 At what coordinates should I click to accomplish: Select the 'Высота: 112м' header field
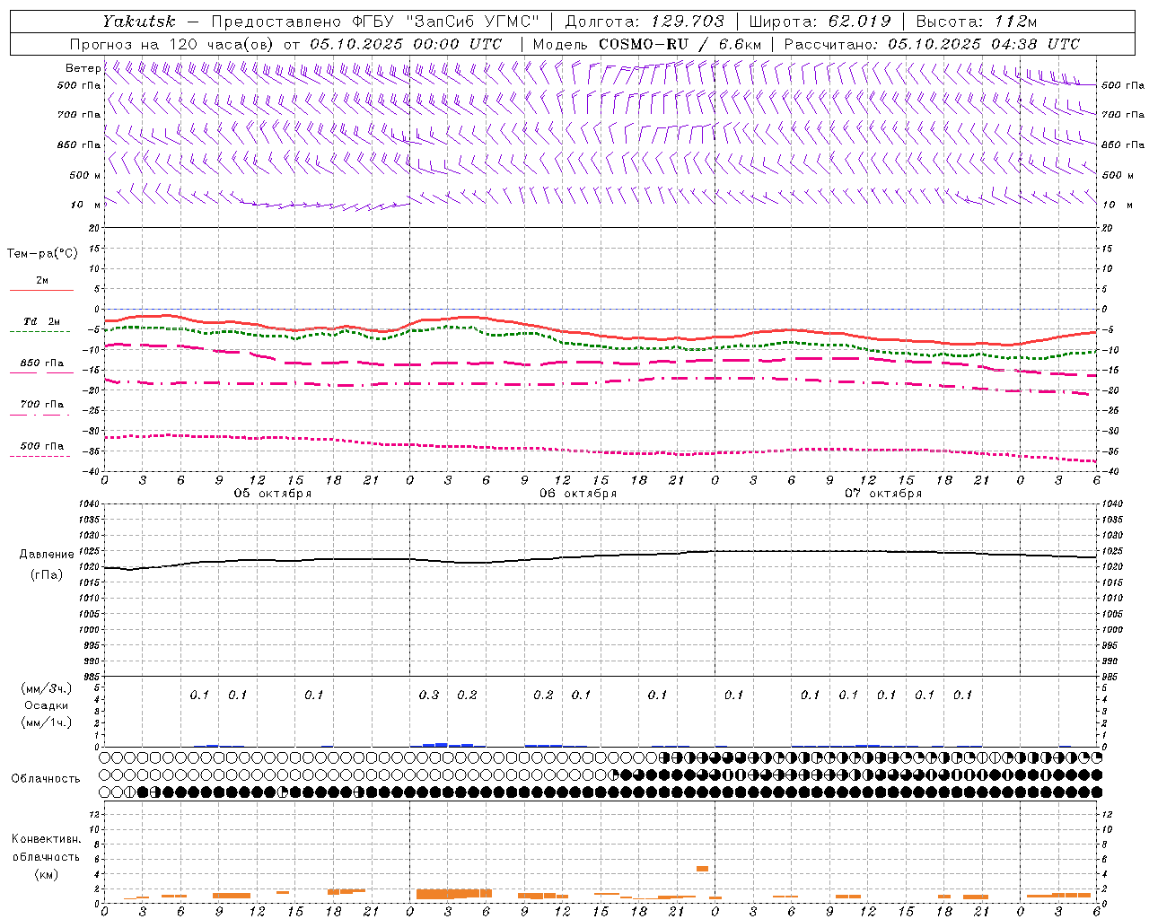pyautogui.click(x=977, y=22)
